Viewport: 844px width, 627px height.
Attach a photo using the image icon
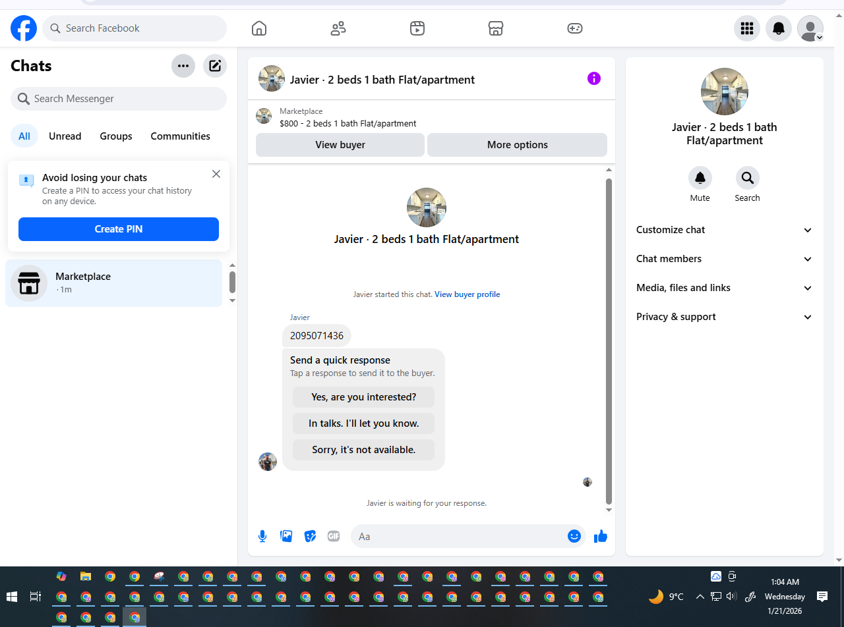coord(286,536)
